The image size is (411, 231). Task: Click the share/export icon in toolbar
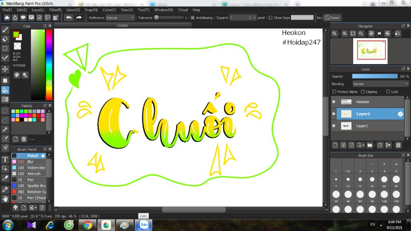click(x=15, y=18)
